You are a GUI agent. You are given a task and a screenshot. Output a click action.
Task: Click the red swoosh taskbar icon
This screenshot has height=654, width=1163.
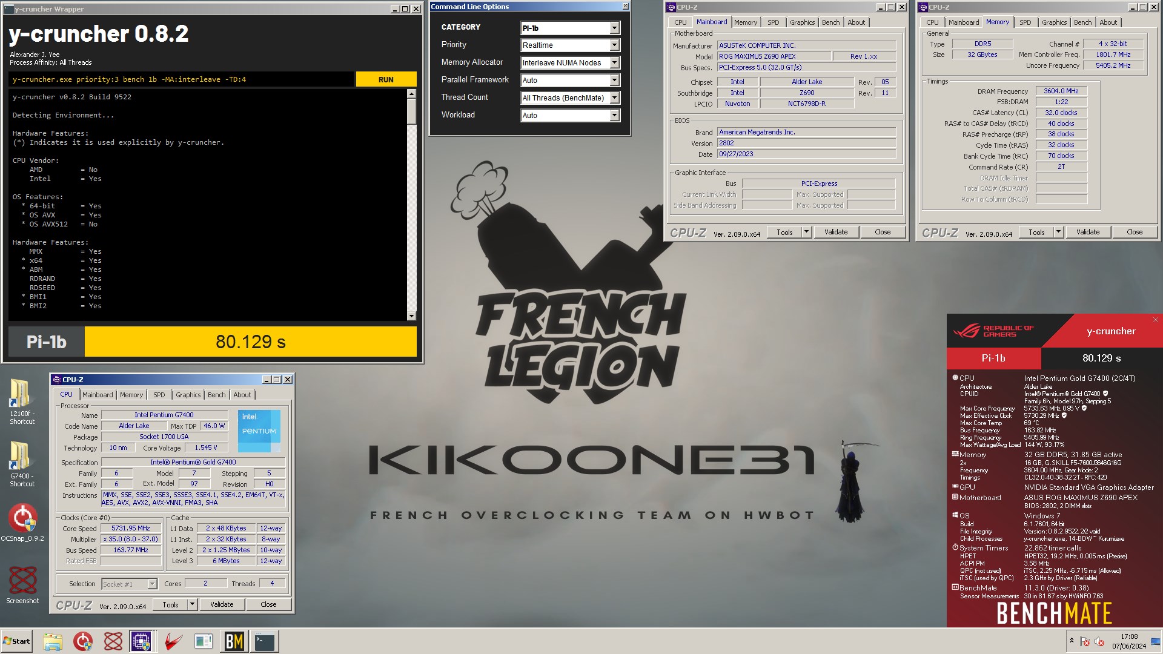173,641
